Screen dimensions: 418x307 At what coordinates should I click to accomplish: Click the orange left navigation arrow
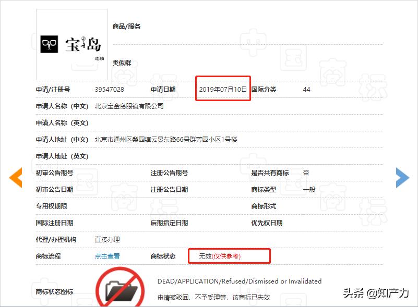15,178
